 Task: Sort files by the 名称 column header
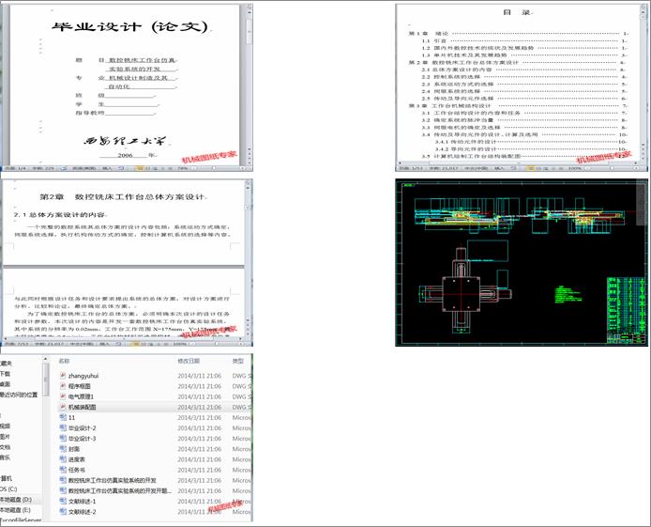coord(64,361)
